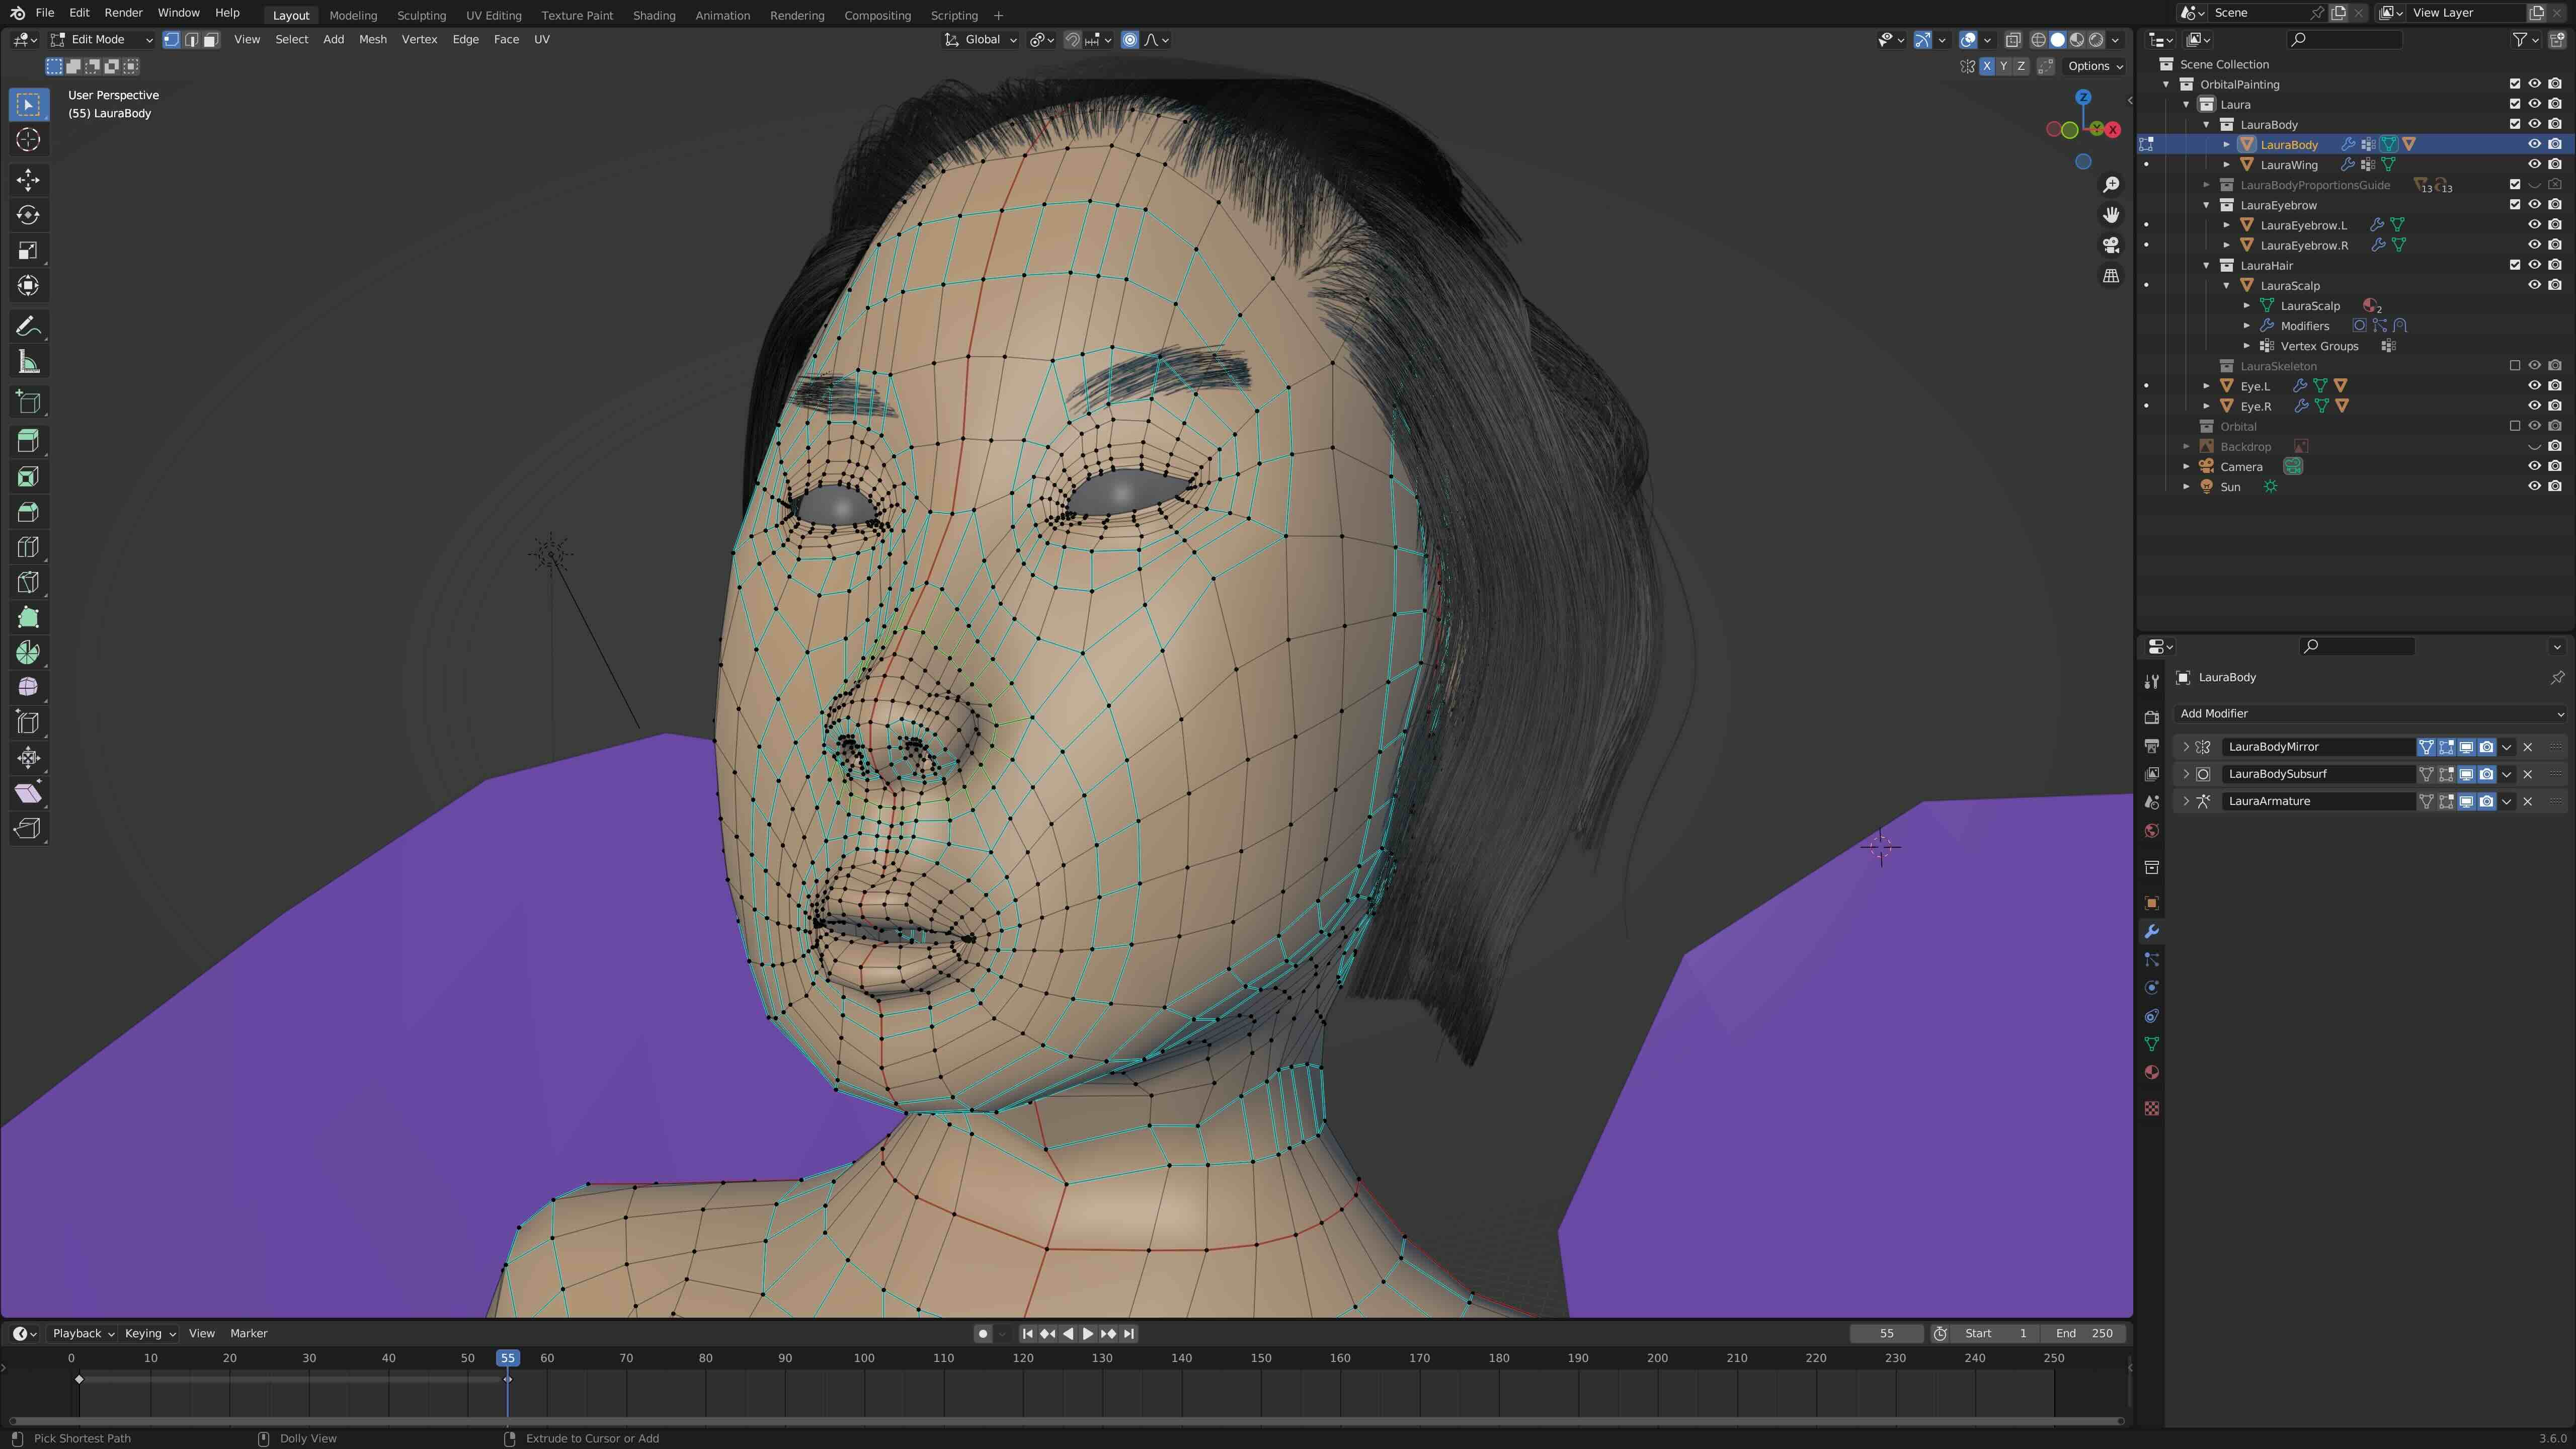Enable LauraSkeleton collection checkbox

(2515, 366)
